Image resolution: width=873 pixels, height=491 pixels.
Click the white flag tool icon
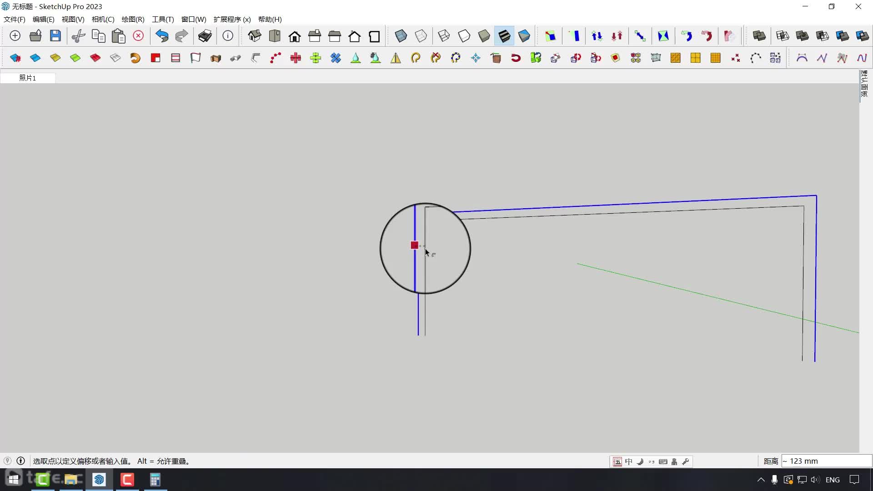[x=196, y=58]
